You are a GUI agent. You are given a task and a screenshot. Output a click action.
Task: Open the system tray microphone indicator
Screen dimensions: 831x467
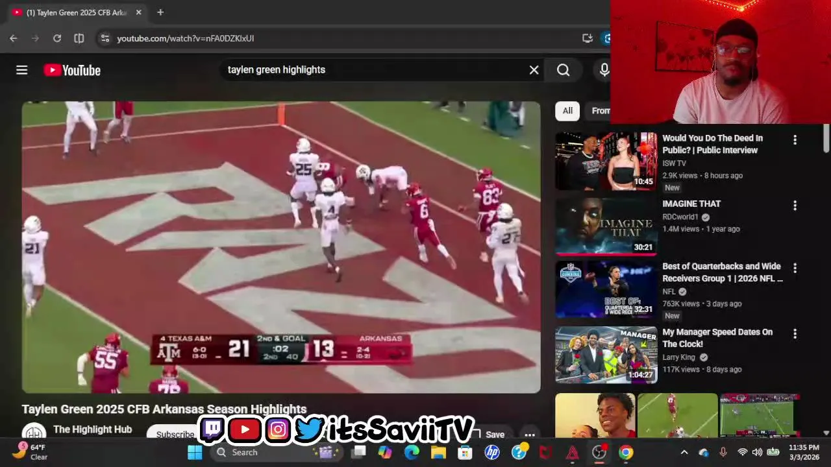click(x=723, y=452)
